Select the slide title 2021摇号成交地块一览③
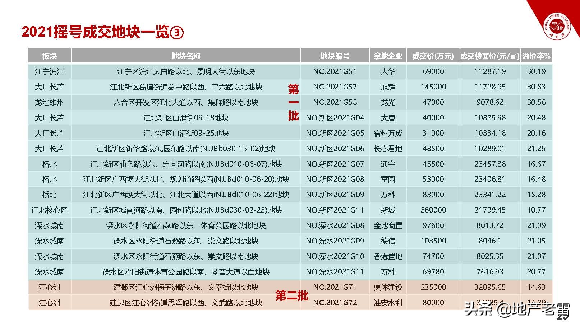This screenshot has height=326, width=580. 103,32
